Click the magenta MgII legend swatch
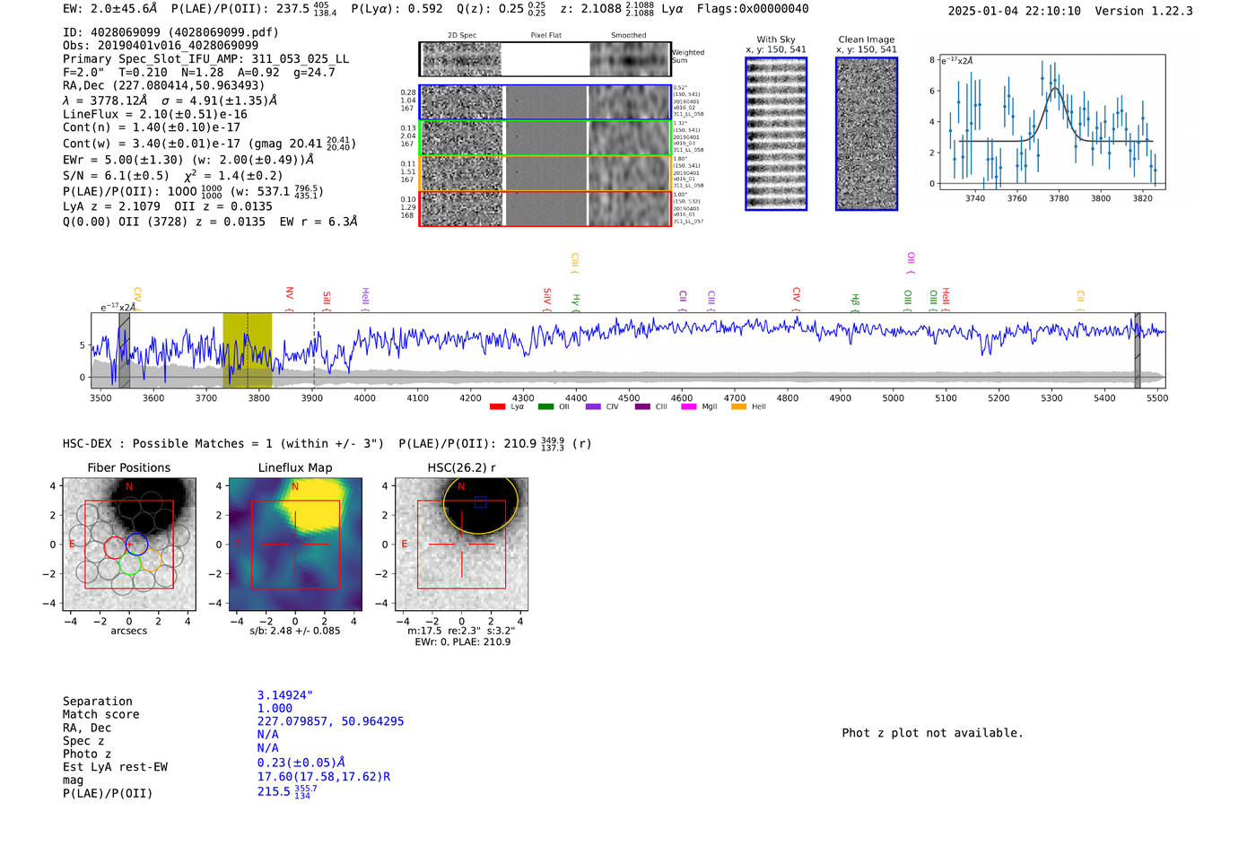 click(689, 406)
